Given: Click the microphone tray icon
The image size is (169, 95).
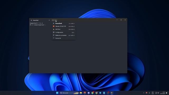Looking at the screenshot, I should tap(149, 93).
